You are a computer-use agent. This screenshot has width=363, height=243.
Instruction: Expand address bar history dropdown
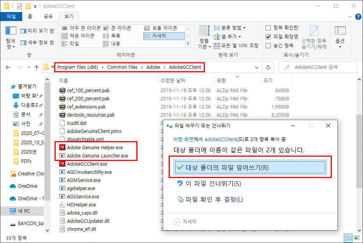coord(257,67)
